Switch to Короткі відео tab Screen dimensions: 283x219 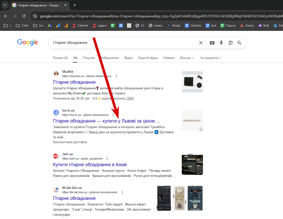point(148,58)
